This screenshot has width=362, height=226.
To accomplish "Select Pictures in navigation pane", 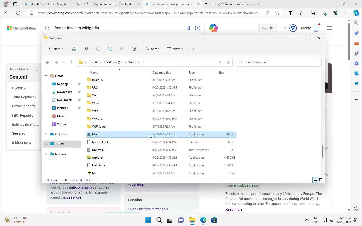I will tap(62, 108).
